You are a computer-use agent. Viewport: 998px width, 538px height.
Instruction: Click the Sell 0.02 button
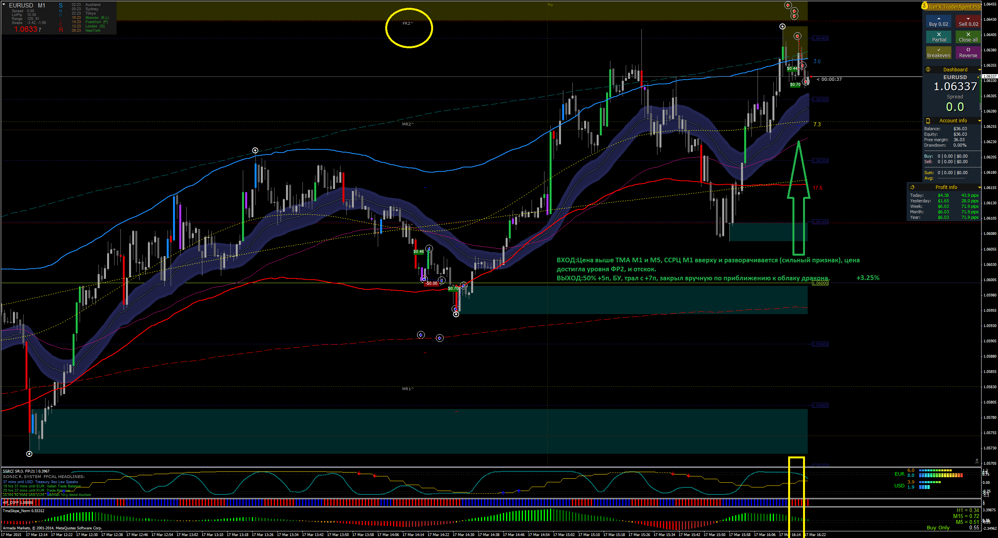968,21
